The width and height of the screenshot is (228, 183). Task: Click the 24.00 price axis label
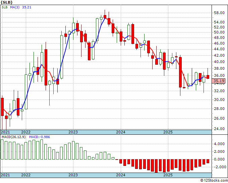219,129
